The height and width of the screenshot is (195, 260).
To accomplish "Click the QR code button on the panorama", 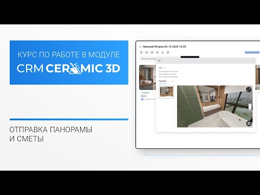I will point(249,123).
